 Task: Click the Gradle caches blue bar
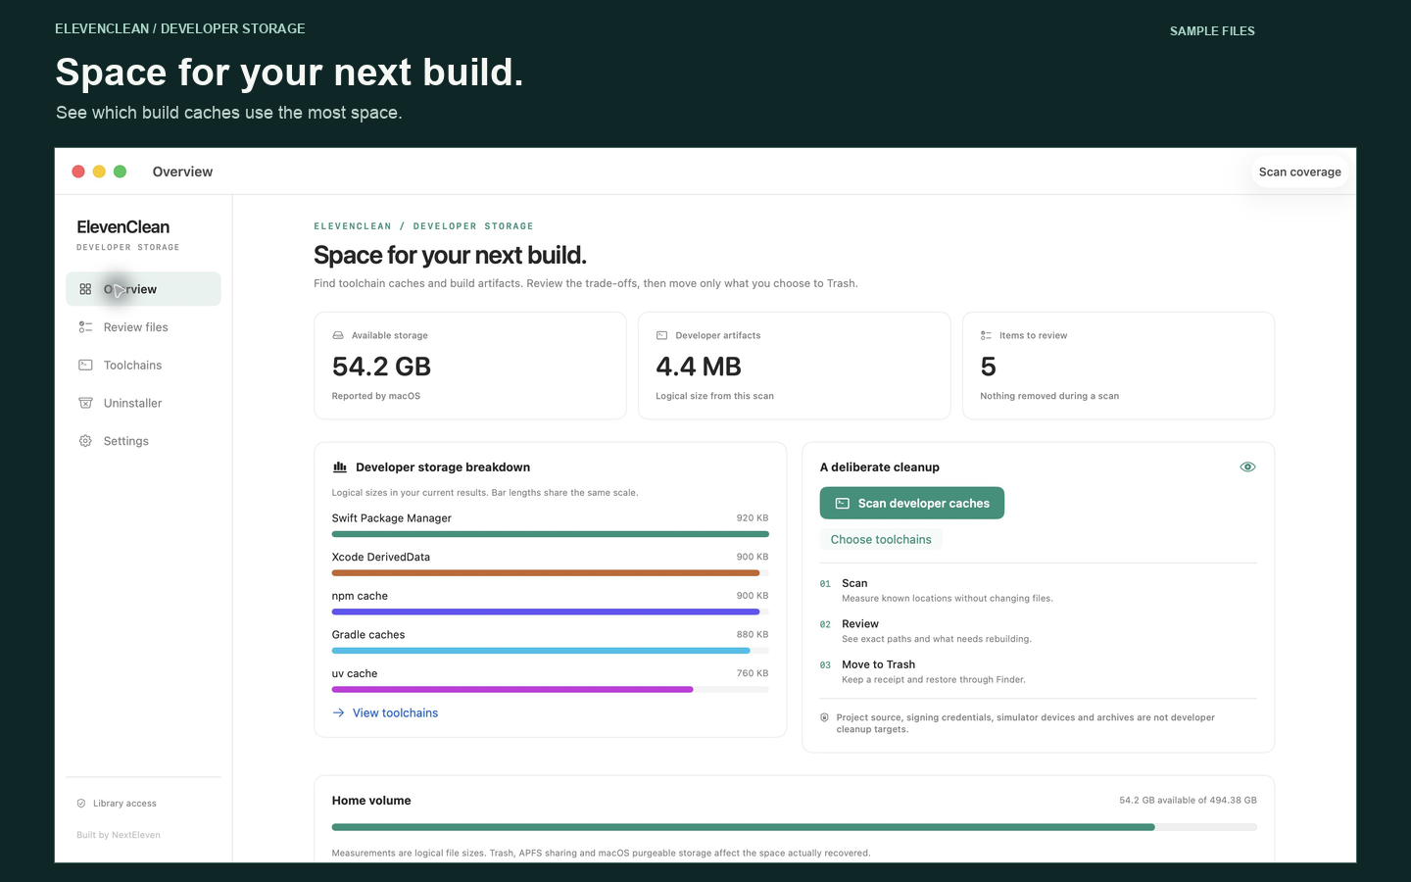pos(541,651)
